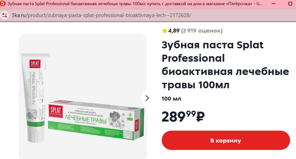Click the site information icon in address bar
This screenshot has width=296, height=159.
pos(5,15)
